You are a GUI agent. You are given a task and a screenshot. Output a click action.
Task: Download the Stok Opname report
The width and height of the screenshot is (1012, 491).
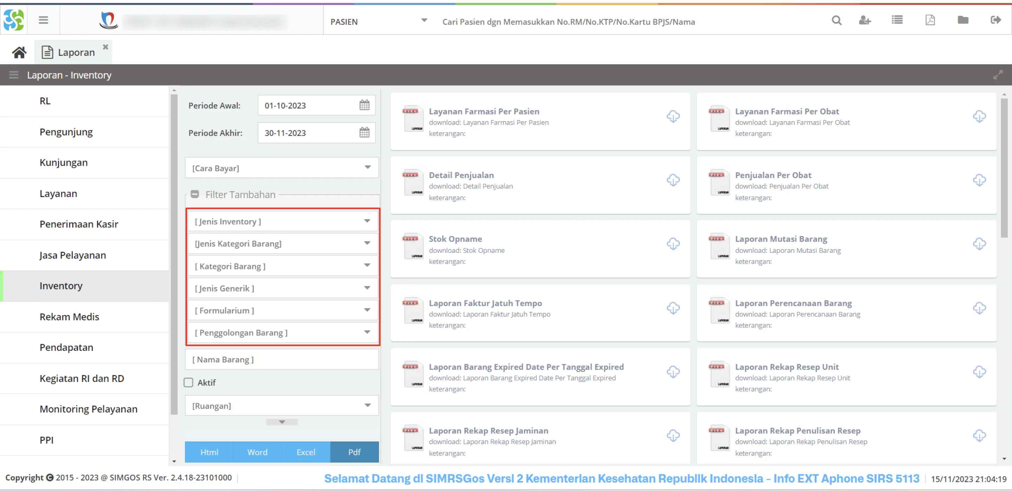coord(673,243)
